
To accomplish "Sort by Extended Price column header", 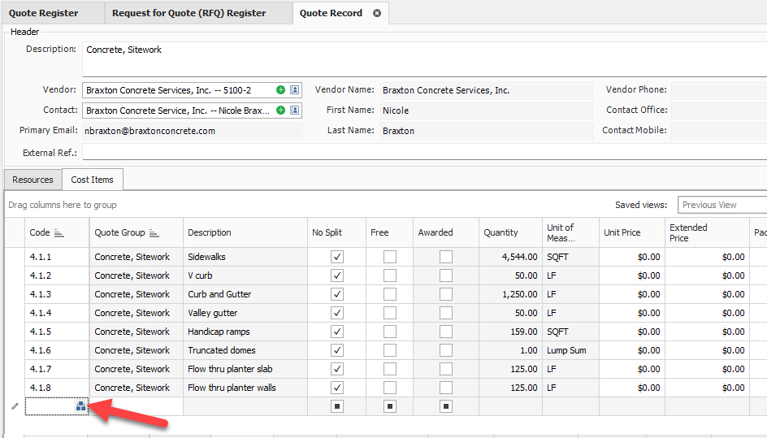I will [x=707, y=232].
